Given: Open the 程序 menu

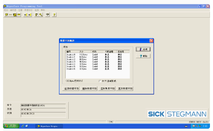Looking at the screenshot, I should coord(6,10).
